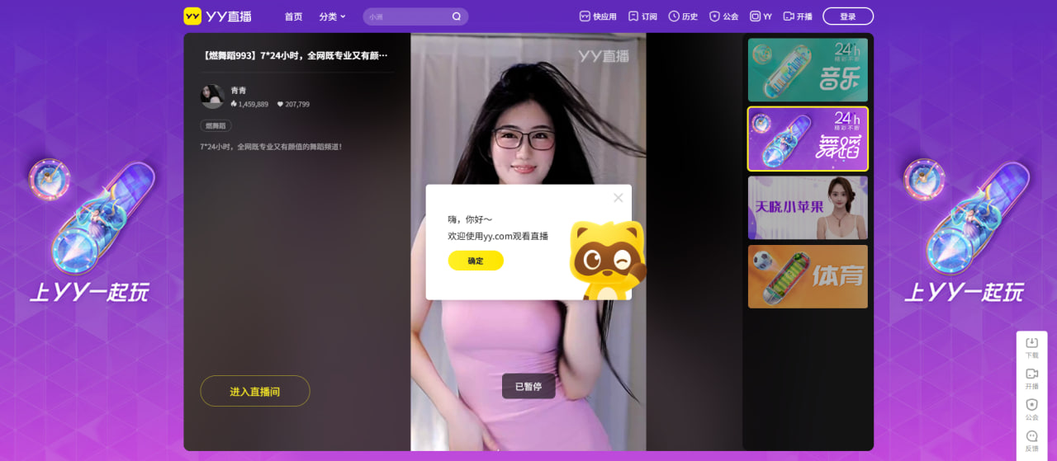Expand the 分类 category dropdown

[x=332, y=16]
